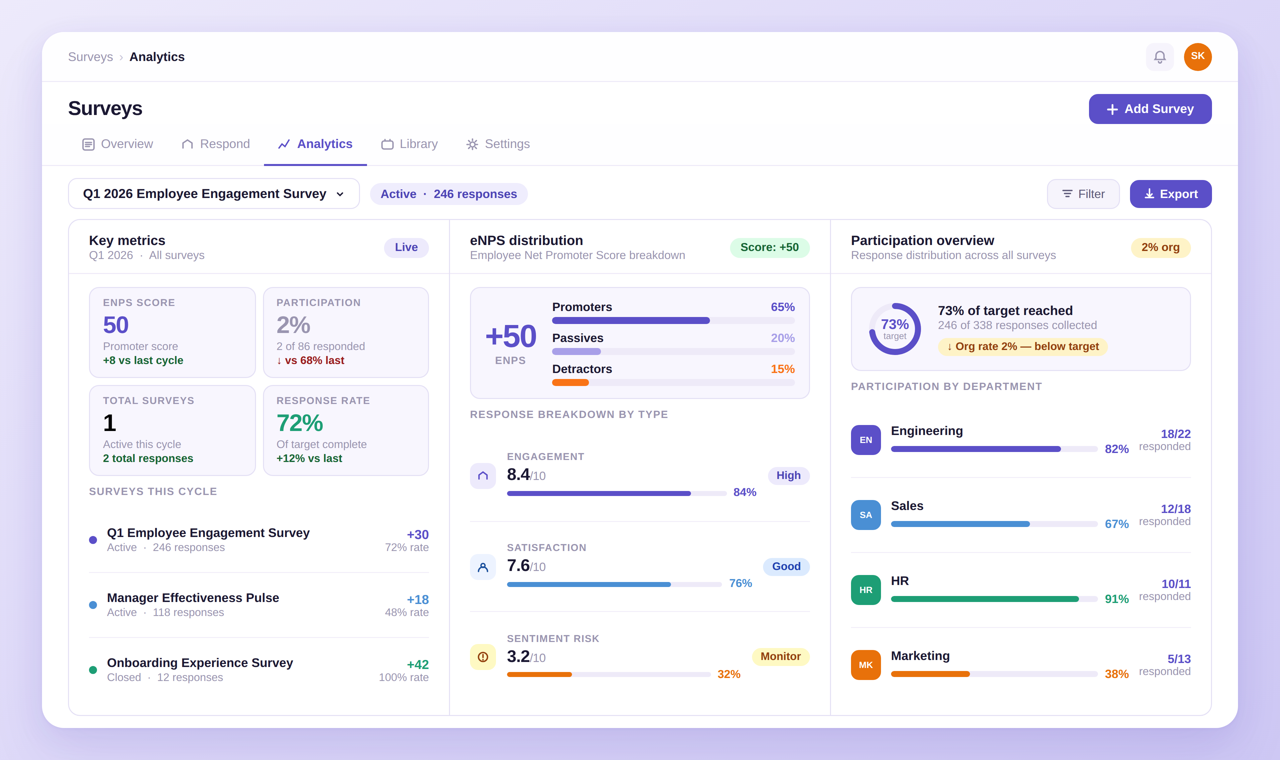Click the HR department badge icon
The image size is (1280, 760).
click(865, 590)
